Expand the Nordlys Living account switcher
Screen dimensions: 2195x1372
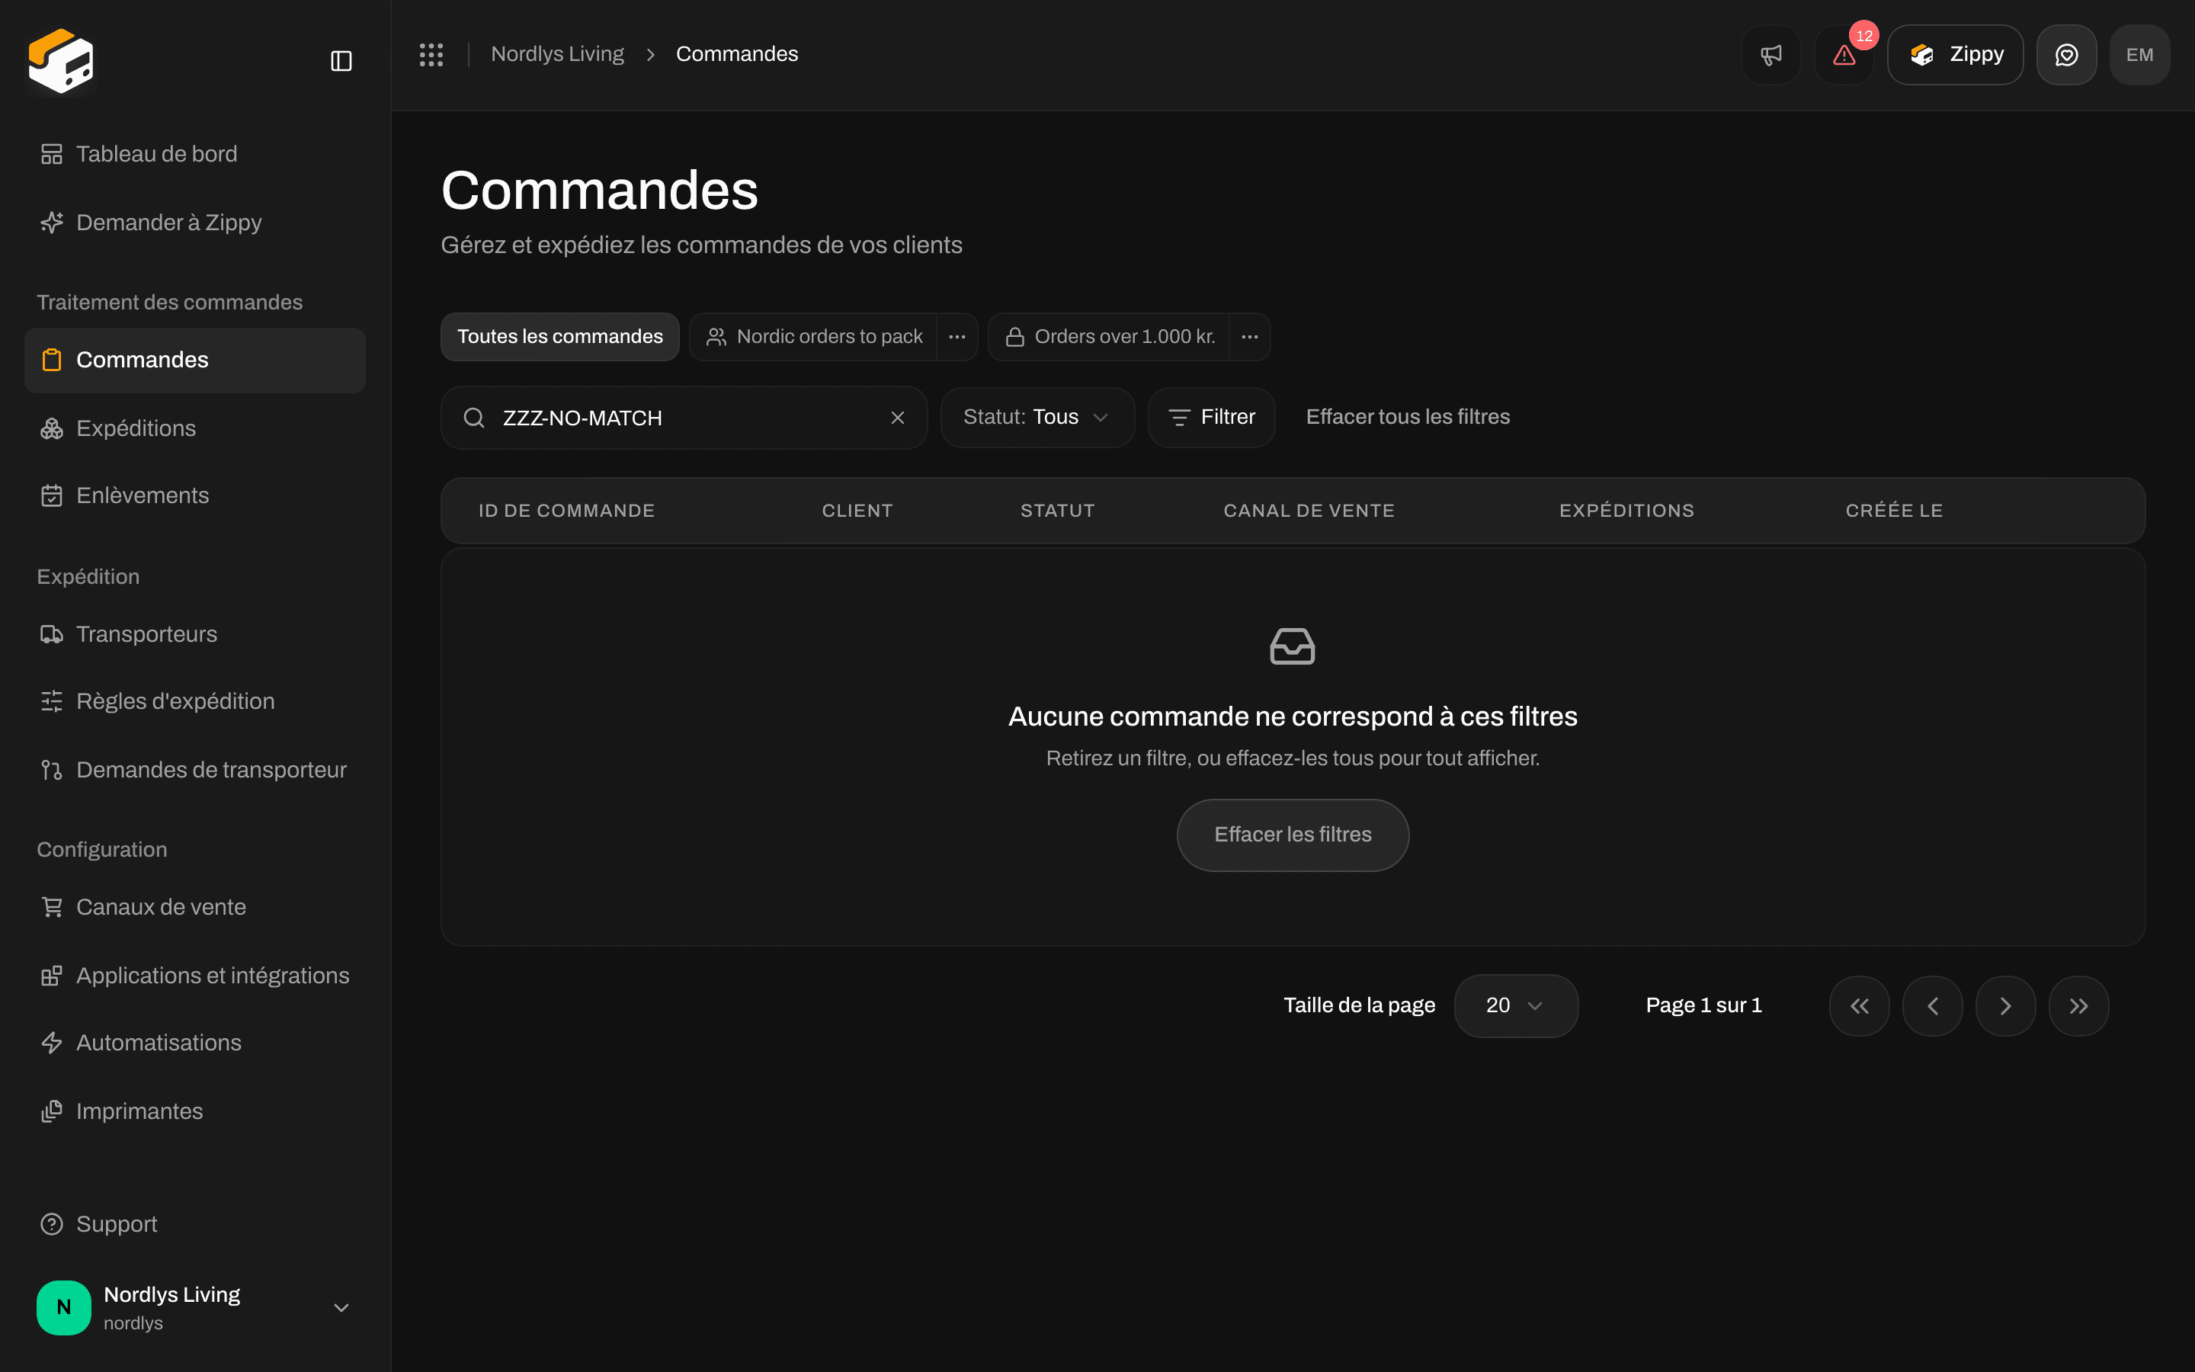coord(195,1307)
